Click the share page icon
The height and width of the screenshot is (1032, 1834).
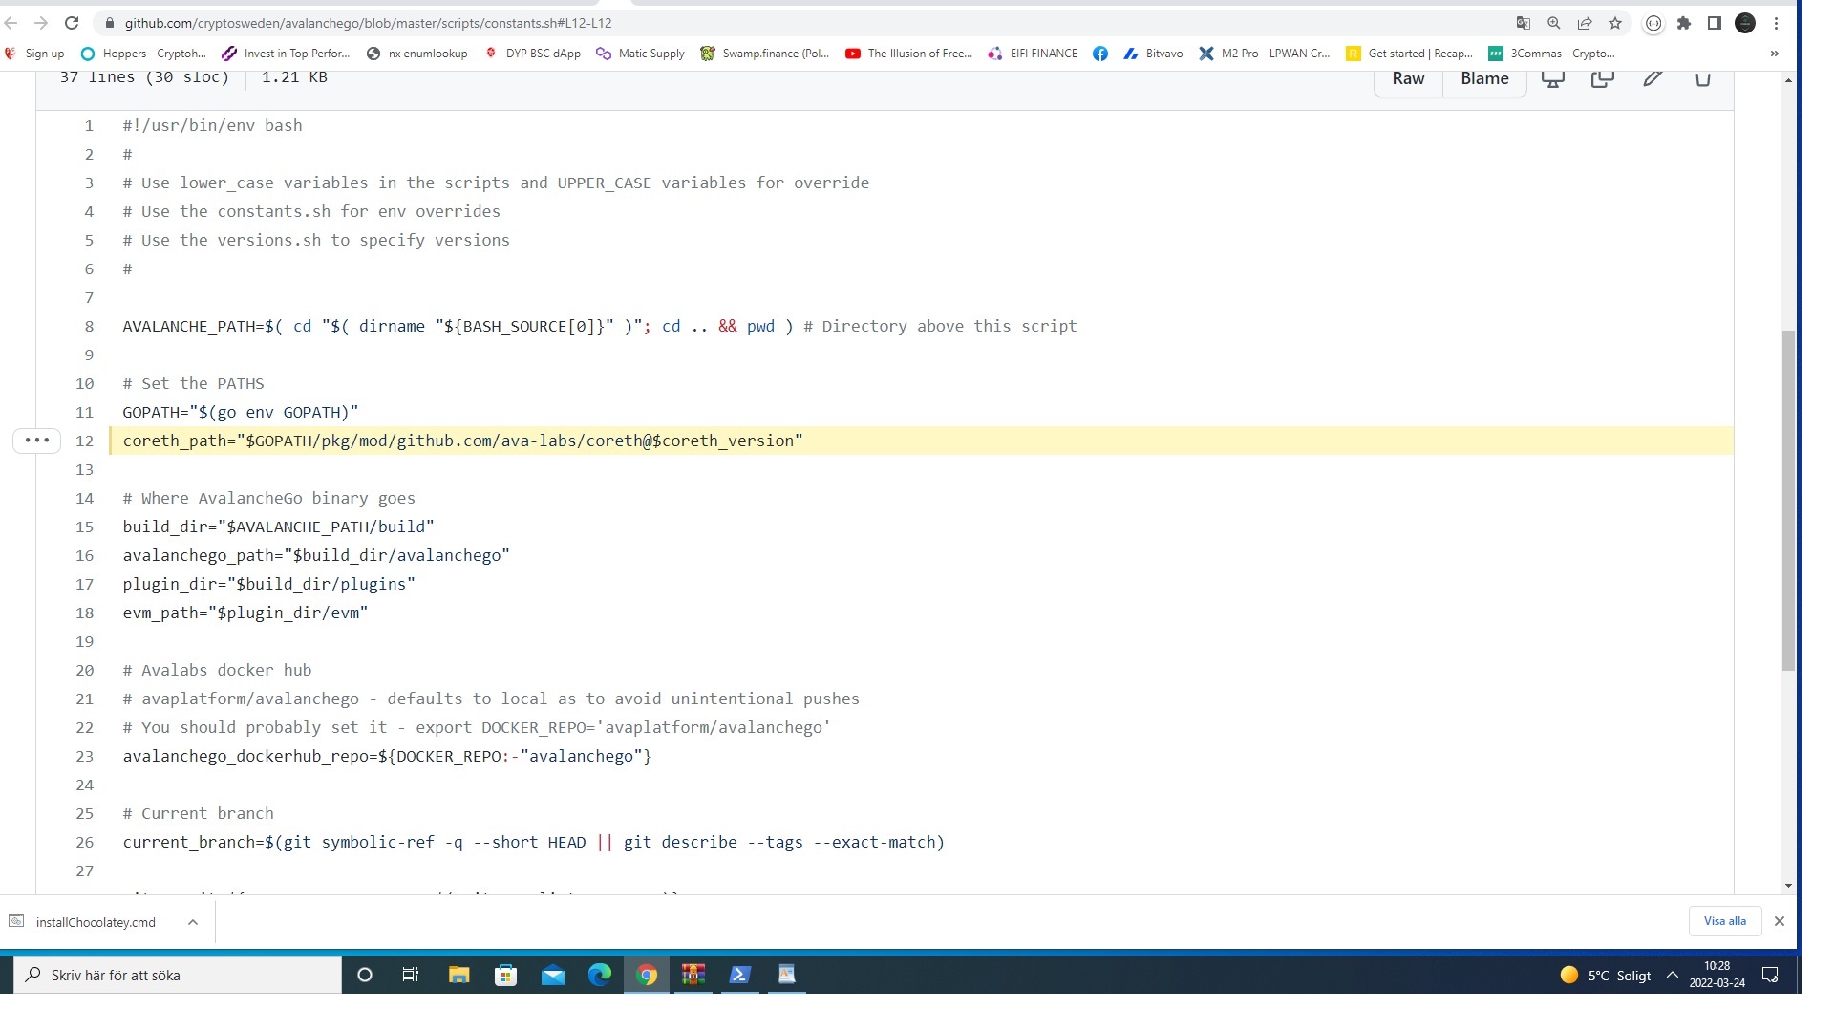1585,23
